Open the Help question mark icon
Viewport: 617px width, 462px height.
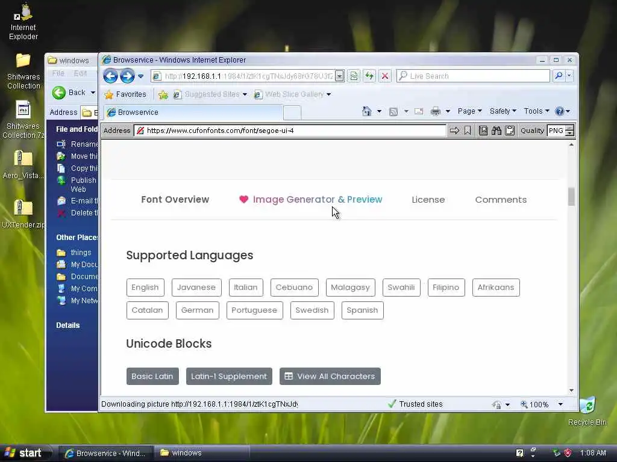click(x=559, y=111)
